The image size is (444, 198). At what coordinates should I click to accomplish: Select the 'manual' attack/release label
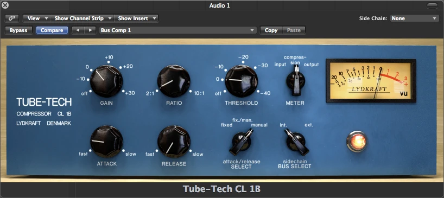point(259,125)
